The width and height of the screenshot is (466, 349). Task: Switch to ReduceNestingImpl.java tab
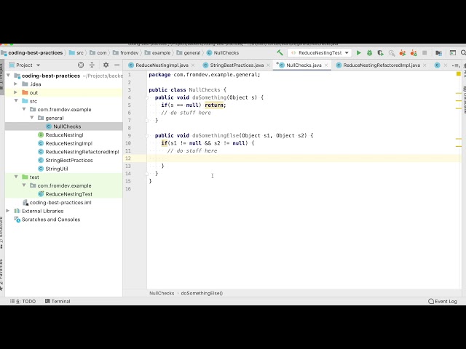pos(162,65)
